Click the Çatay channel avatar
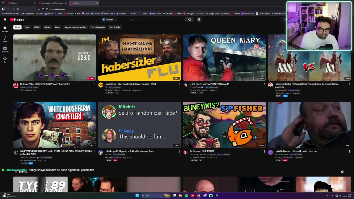Screen dimensions: 354x199 [x=16, y=85]
